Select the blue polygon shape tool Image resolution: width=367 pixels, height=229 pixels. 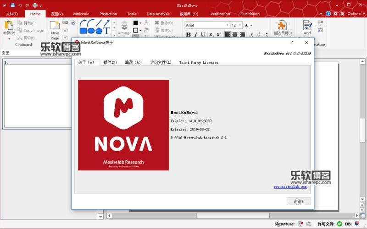(x=99, y=31)
